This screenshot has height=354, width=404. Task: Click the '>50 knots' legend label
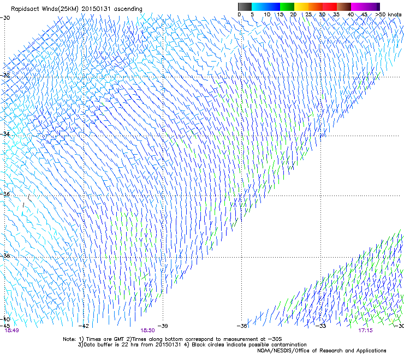(x=388, y=15)
